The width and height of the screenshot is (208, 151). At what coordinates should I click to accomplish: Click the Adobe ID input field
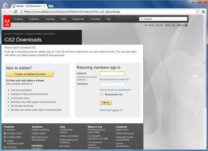tap(112, 74)
